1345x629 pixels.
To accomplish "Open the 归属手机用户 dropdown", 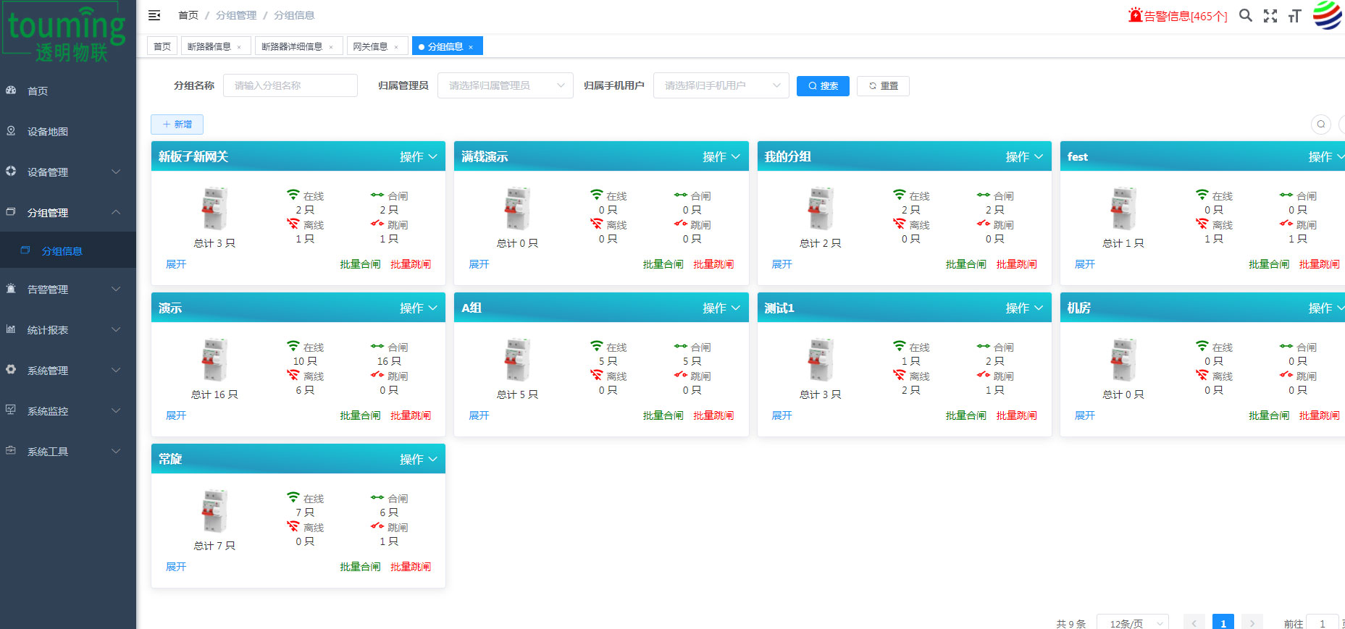I will coord(721,85).
